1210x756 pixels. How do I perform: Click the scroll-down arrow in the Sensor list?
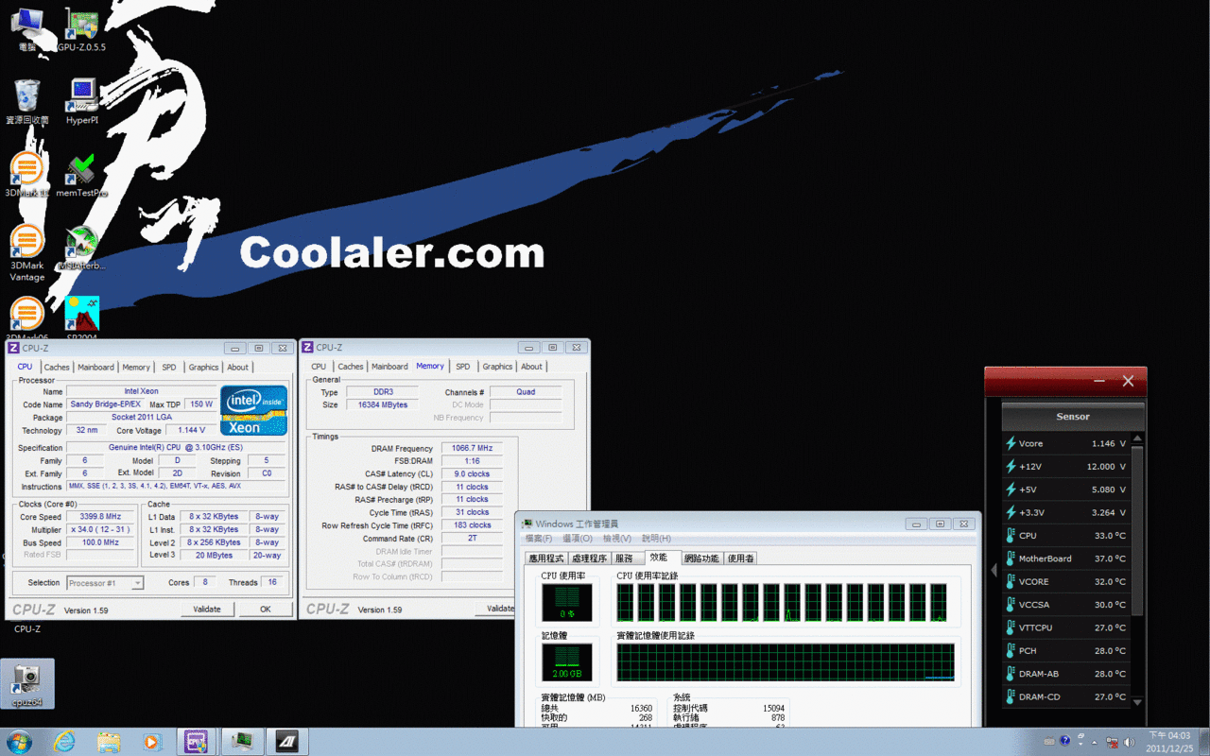coord(1137,703)
